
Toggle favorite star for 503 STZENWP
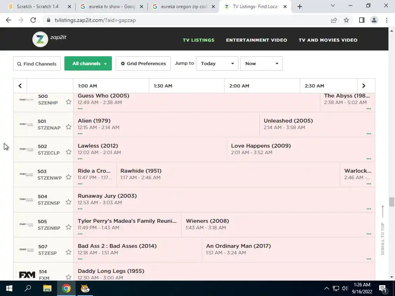(69, 177)
